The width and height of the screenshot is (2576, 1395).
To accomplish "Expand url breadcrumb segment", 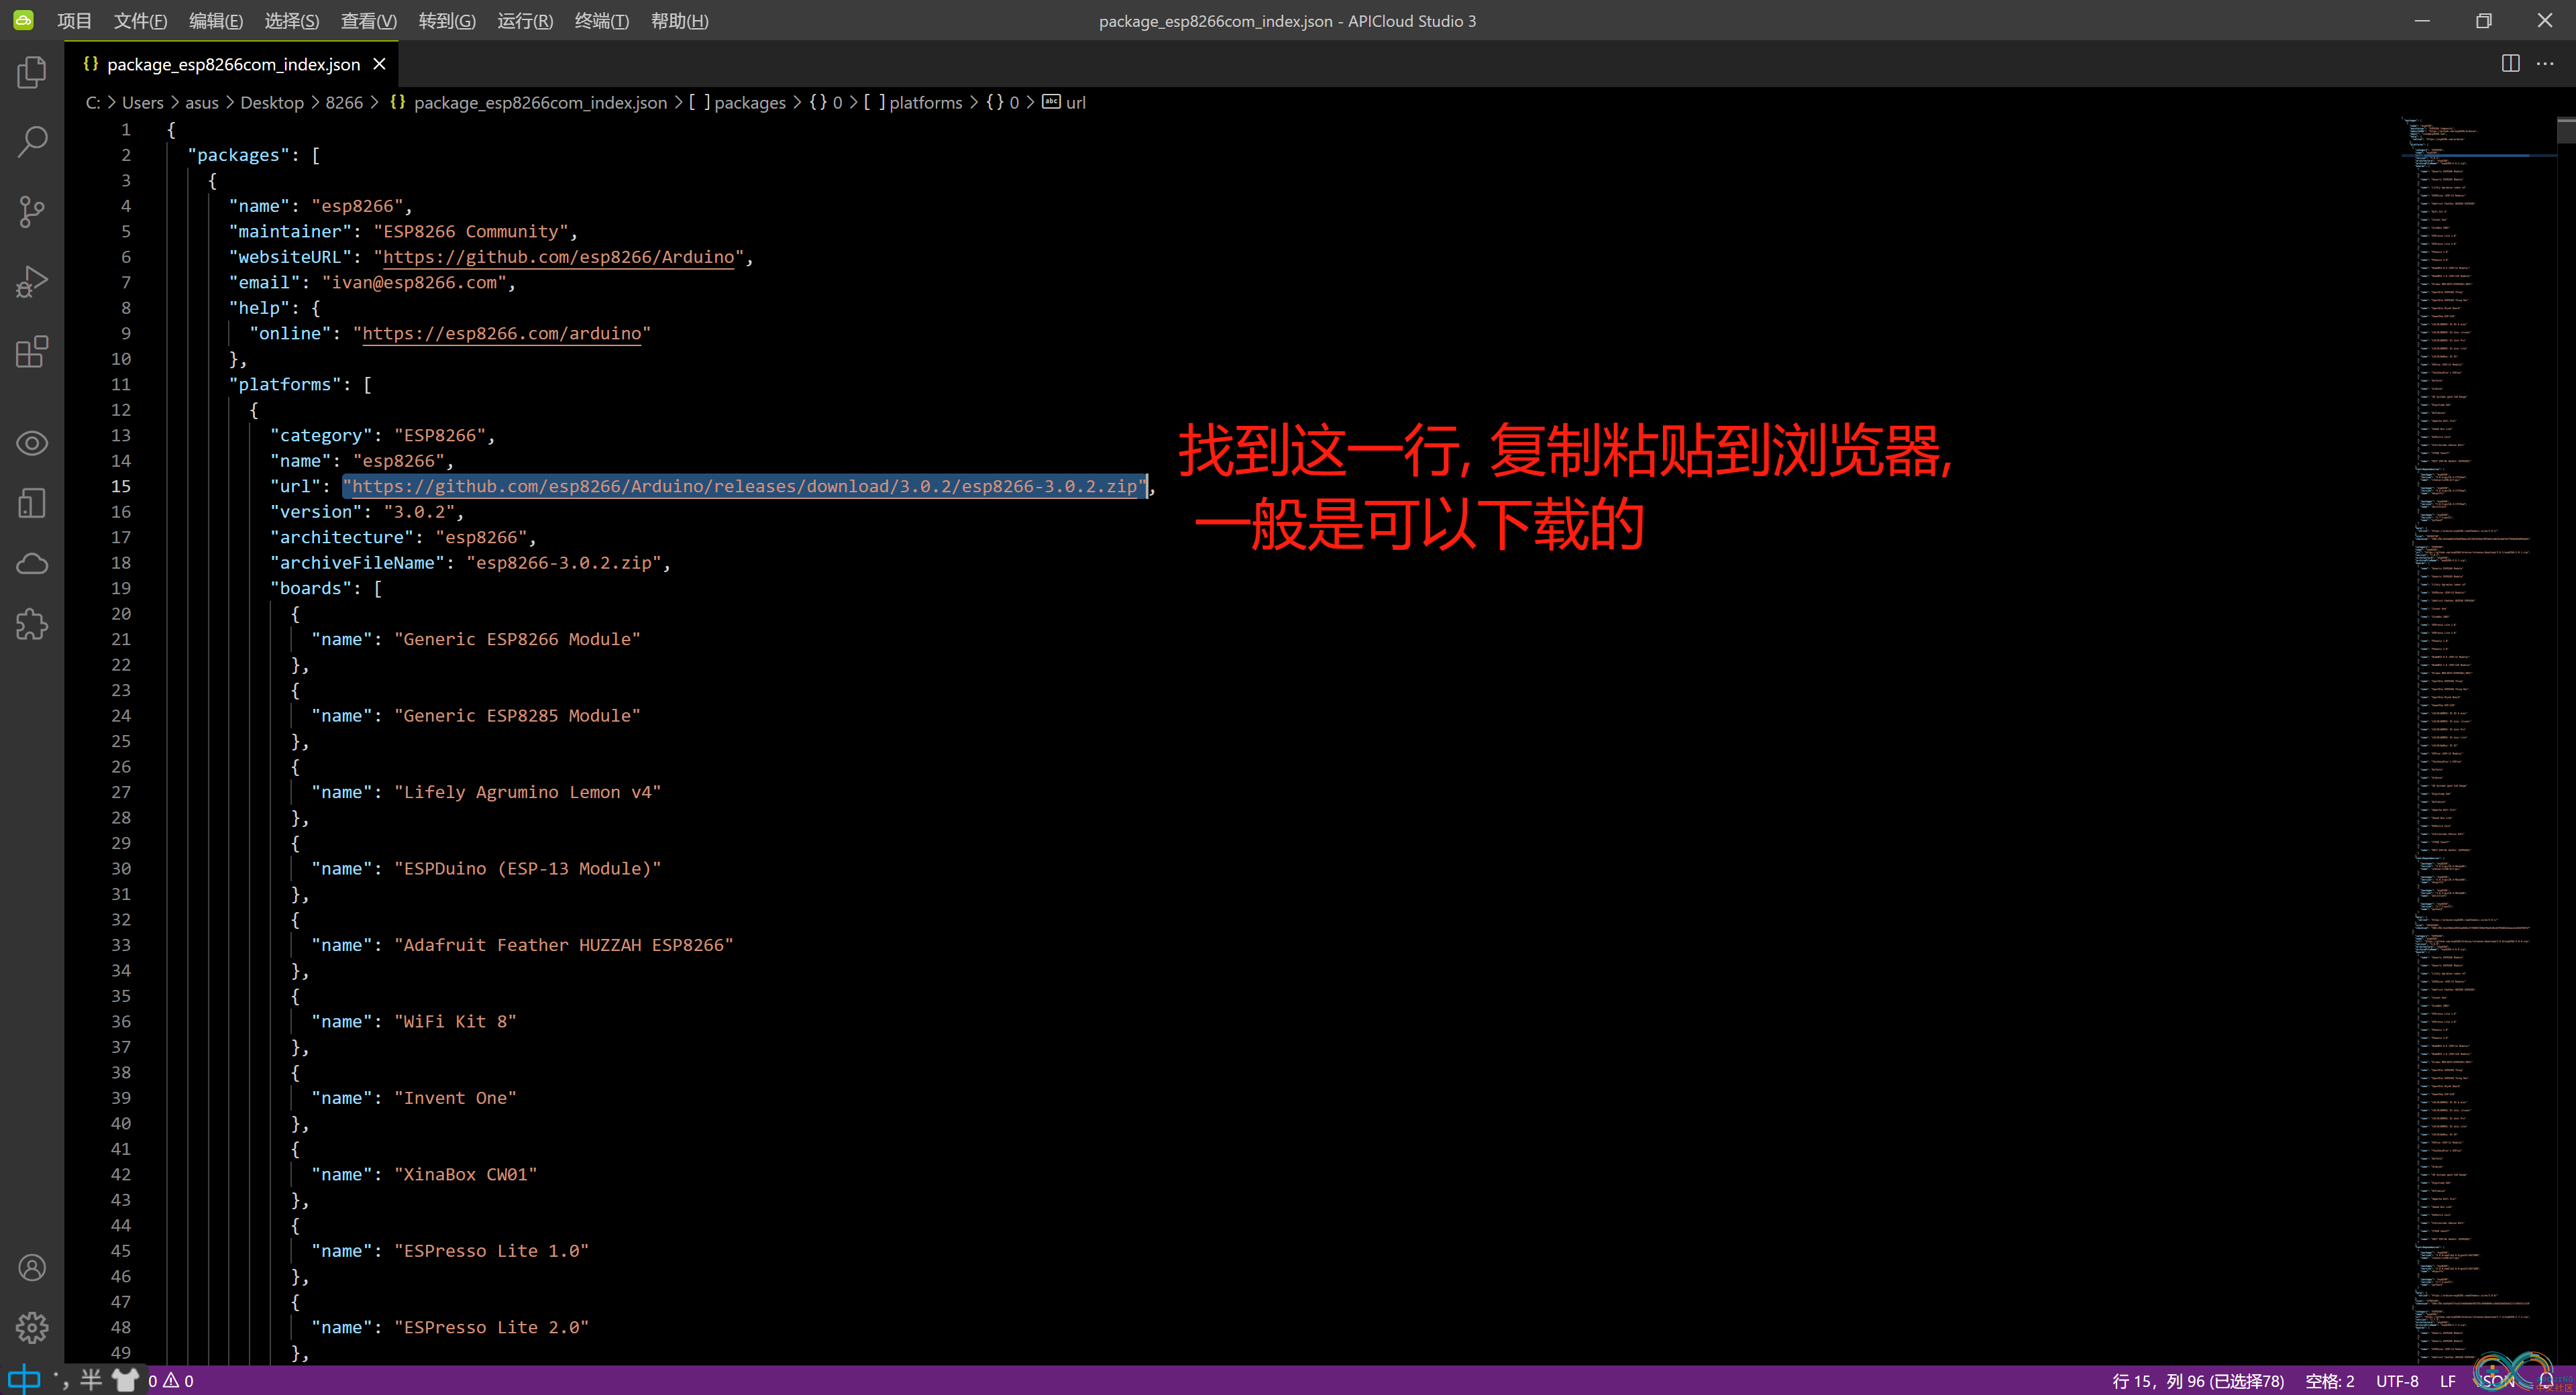I will click(1064, 102).
